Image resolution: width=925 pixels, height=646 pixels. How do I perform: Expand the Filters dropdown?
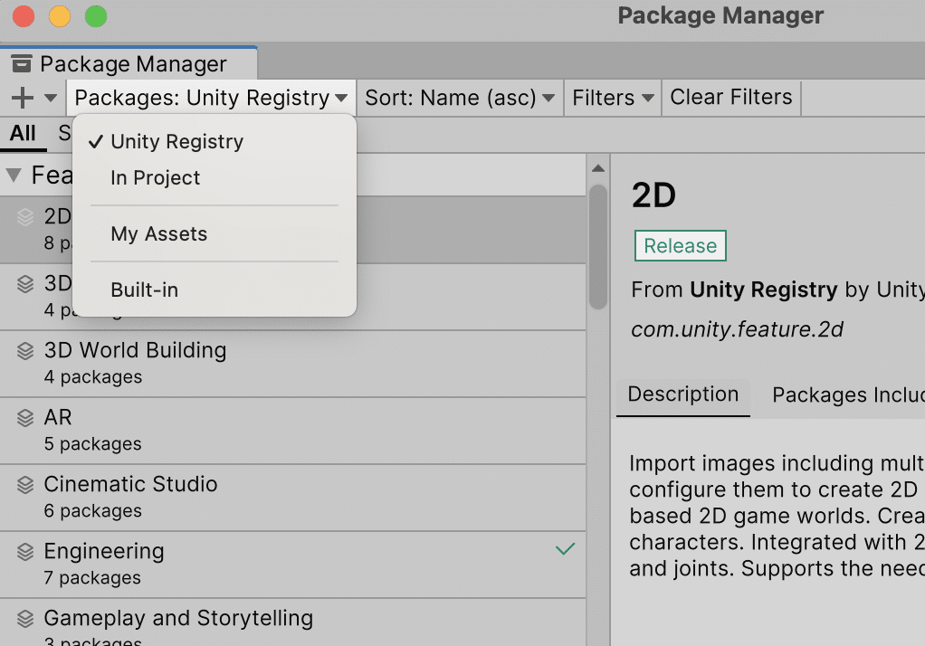(x=612, y=98)
